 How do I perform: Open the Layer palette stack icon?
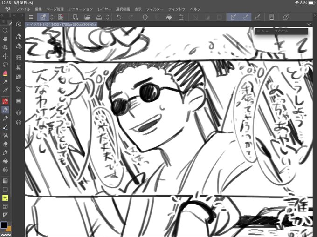[x=19, y=112]
